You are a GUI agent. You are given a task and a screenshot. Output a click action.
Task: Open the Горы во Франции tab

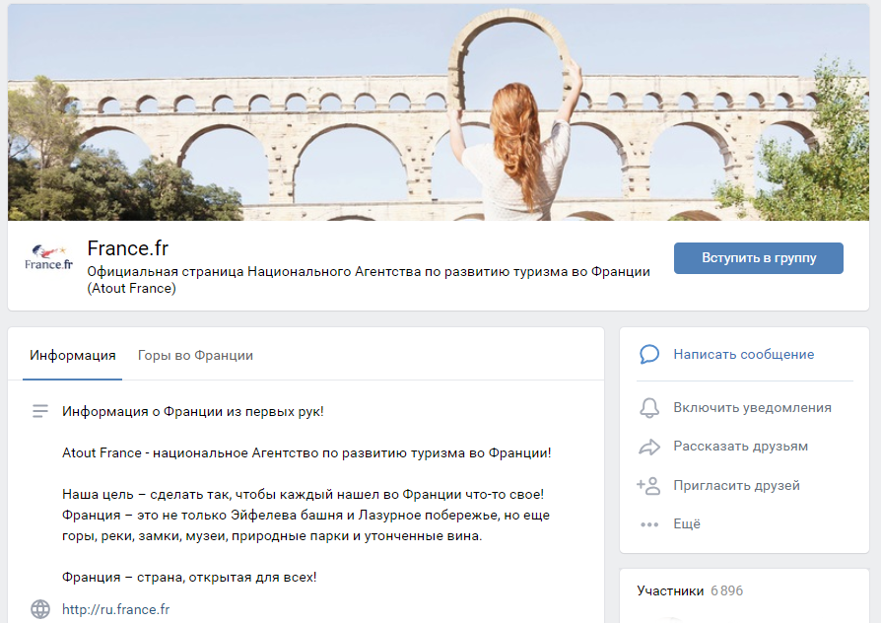pyautogui.click(x=195, y=355)
